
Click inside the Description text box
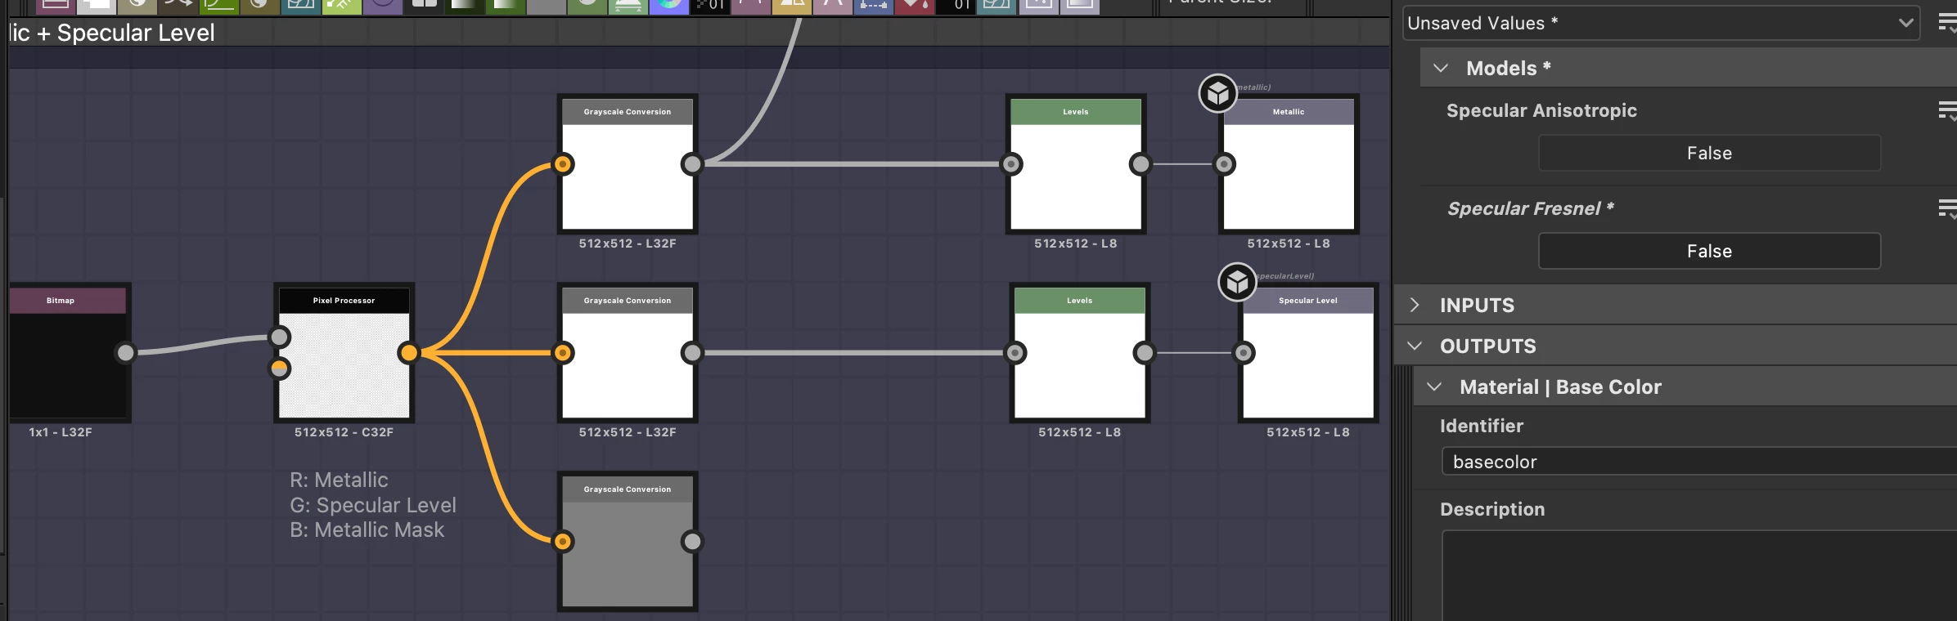1699,576
